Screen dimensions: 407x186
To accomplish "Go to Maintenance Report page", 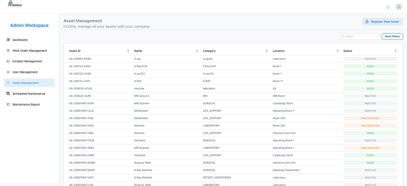I will [x=26, y=104].
